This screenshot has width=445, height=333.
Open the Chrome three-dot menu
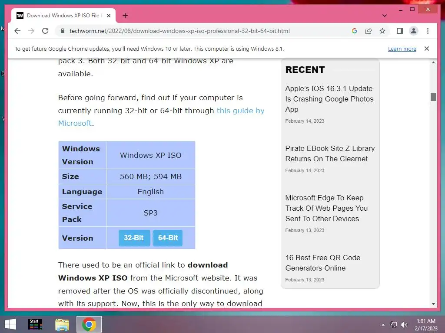pos(428,31)
